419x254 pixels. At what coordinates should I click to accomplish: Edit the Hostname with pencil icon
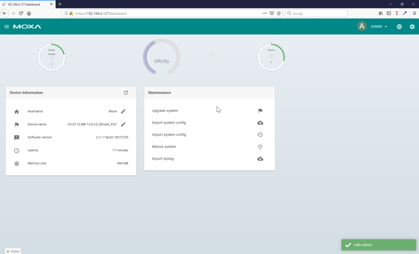123,111
